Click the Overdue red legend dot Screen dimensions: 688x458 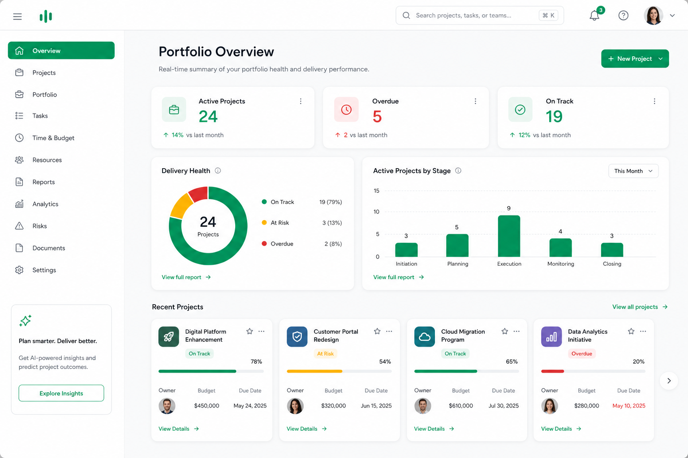coord(264,243)
